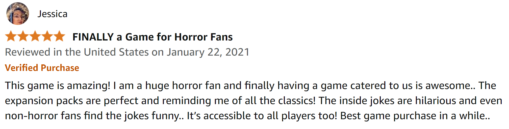Click the phrase 'non-horror fans'
Image resolution: width=509 pixels, height=129 pixels.
click(x=43, y=116)
